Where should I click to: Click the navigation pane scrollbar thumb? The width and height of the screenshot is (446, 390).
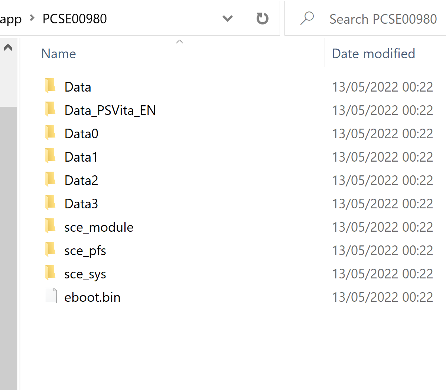9,248
